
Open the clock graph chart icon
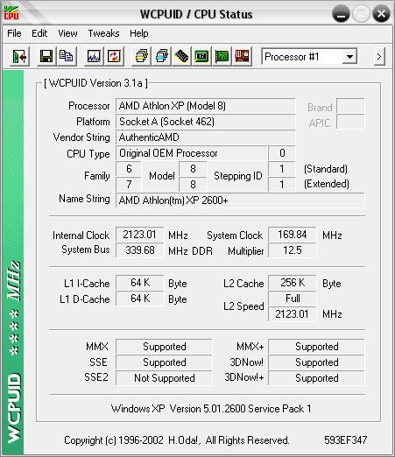(x=94, y=56)
